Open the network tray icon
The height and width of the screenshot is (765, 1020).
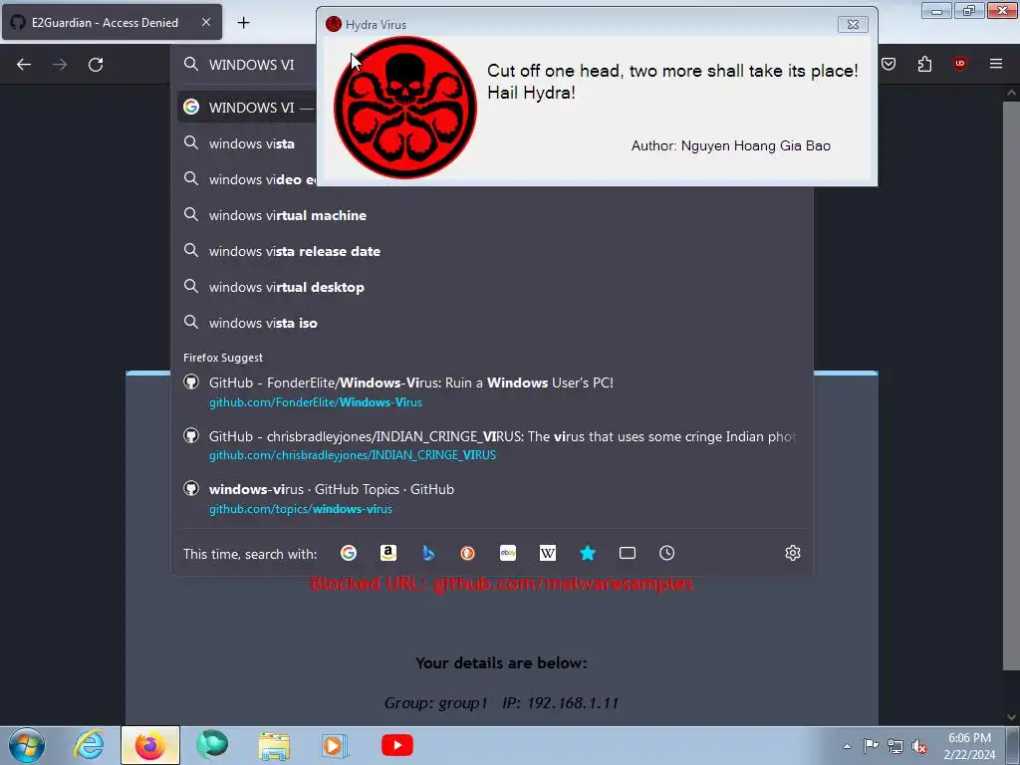tap(895, 746)
